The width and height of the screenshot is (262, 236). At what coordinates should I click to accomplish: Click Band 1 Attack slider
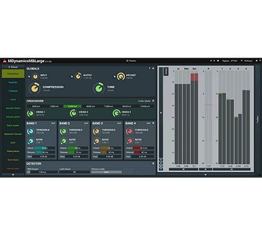(45, 148)
